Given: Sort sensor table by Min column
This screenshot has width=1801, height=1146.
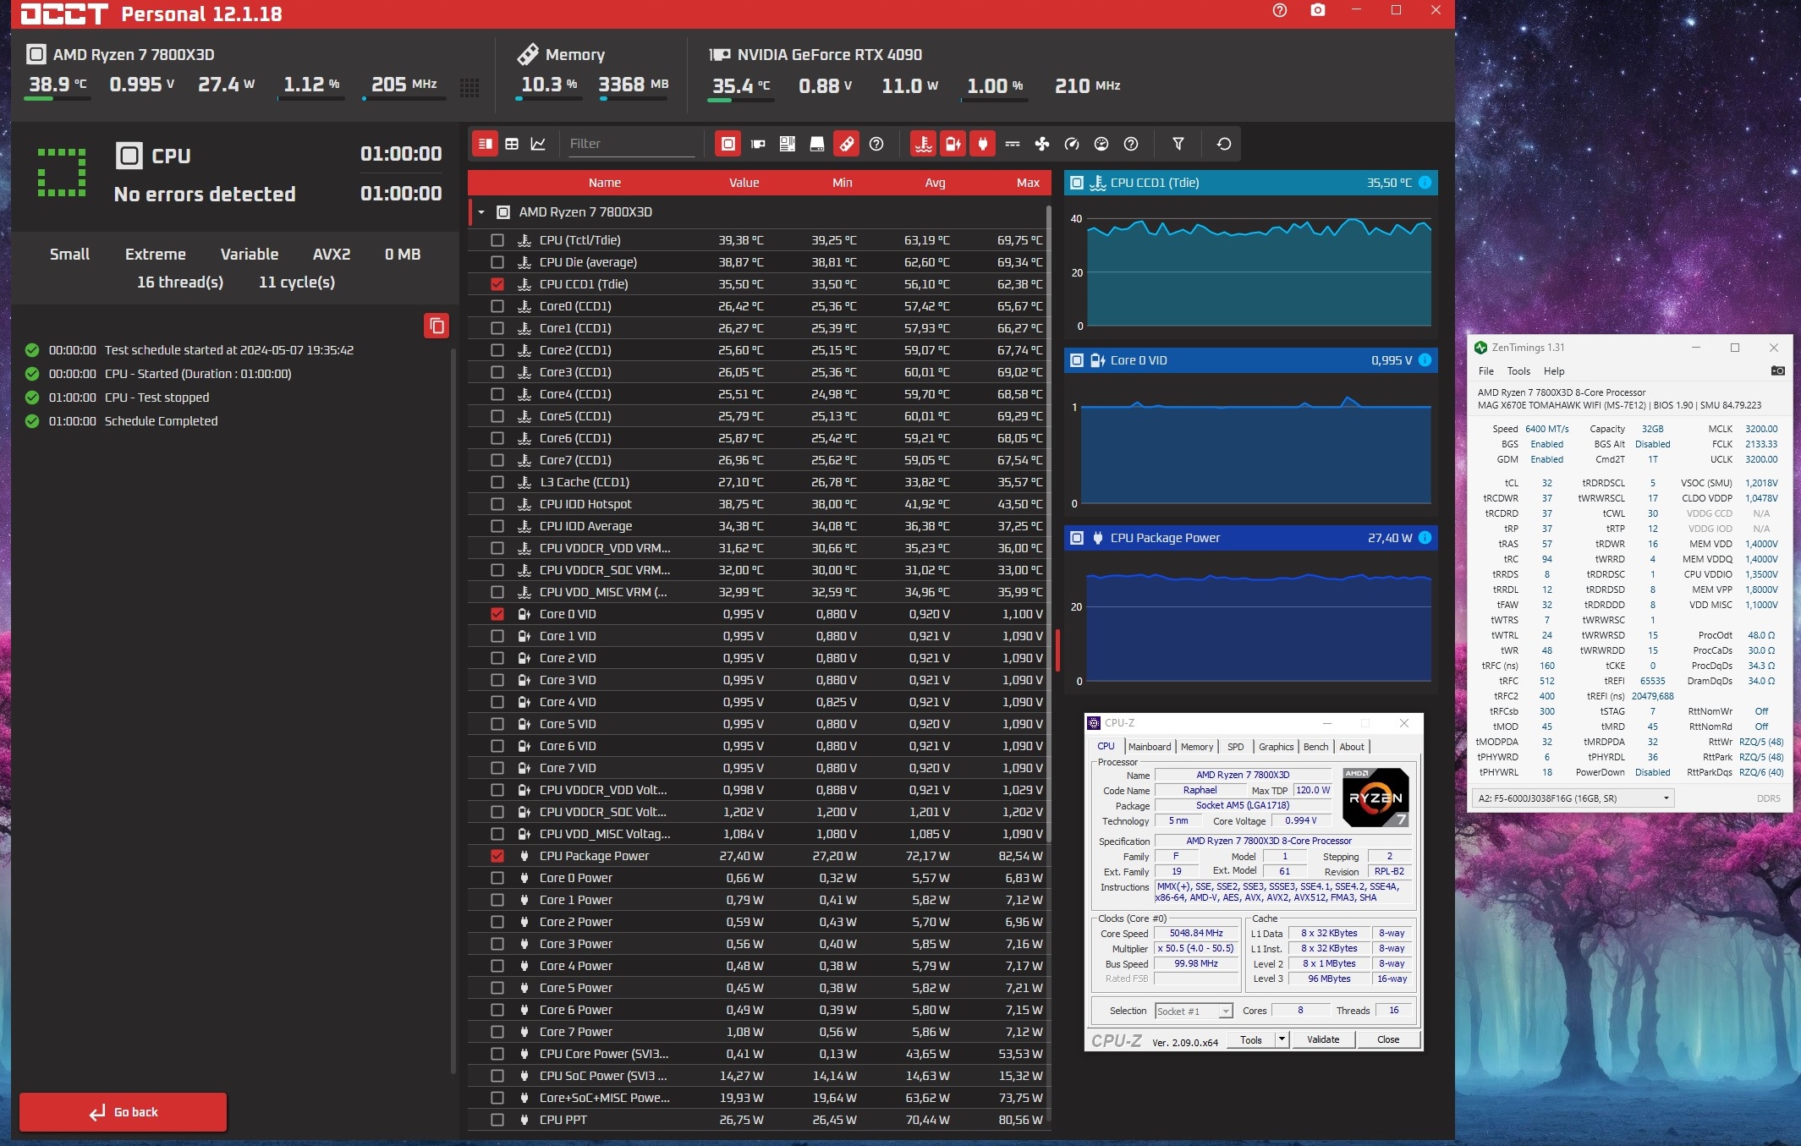Looking at the screenshot, I should click(842, 183).
